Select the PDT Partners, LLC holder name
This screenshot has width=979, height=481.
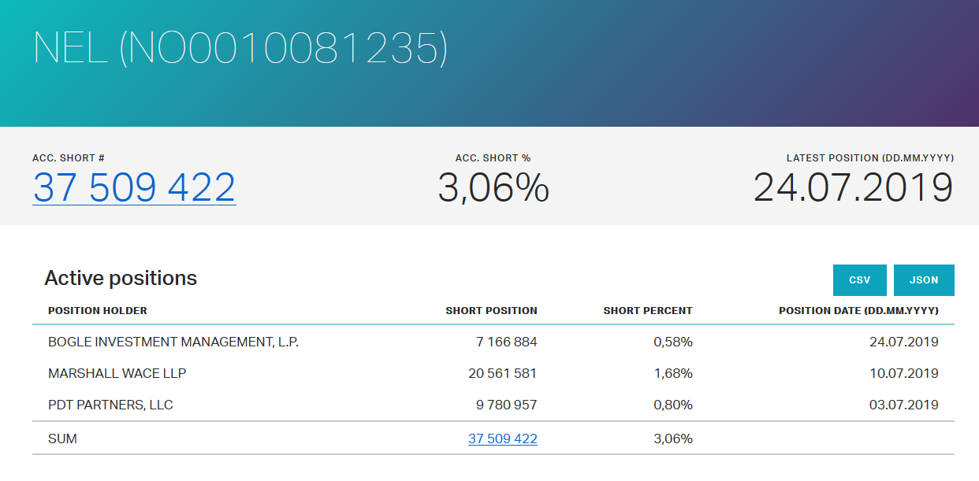point(110,405)
